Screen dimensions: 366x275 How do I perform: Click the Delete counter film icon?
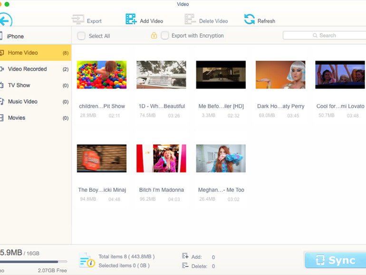point(185,265)
